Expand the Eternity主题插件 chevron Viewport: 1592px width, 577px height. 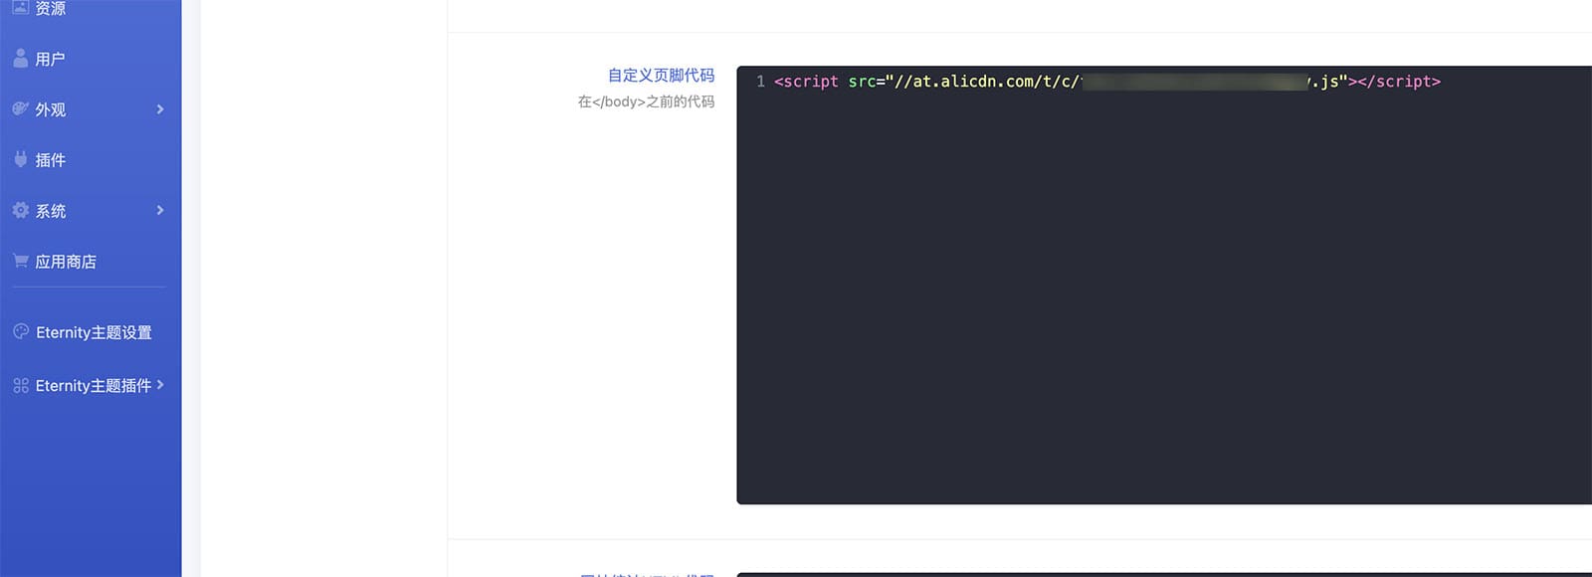coord(160,385)
